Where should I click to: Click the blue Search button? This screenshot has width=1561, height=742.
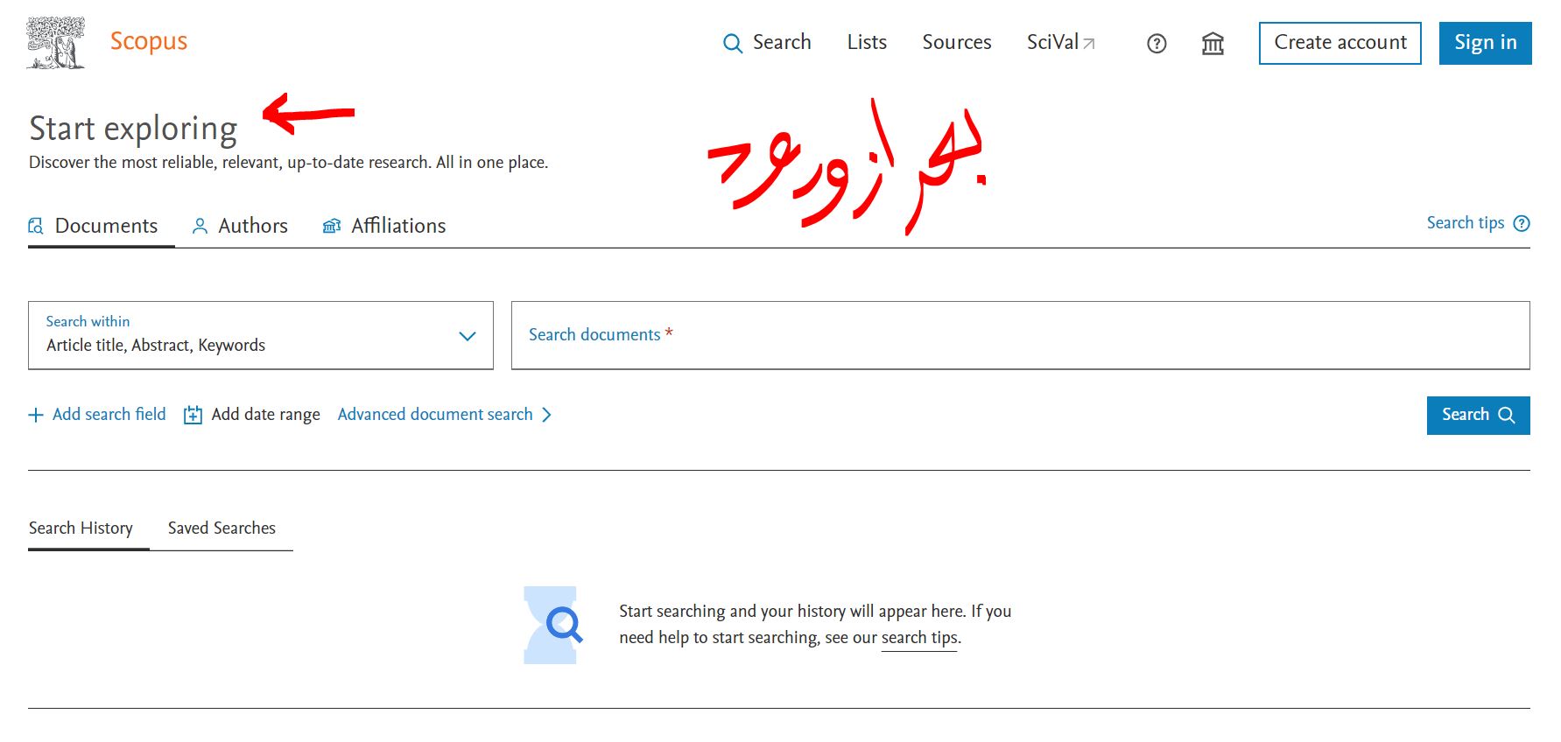pos(1479,415)
